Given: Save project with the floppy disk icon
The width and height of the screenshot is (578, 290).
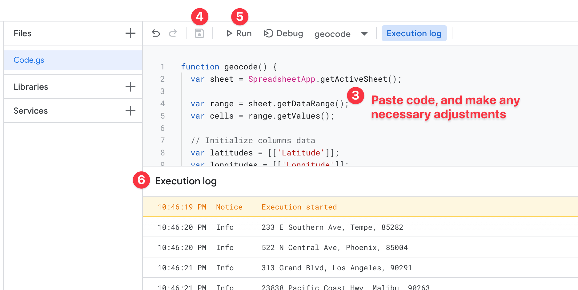Looking at the screenshot, I should (x=199, y=33).
